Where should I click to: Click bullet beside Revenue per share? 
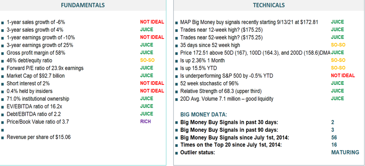tap(3, 138)
